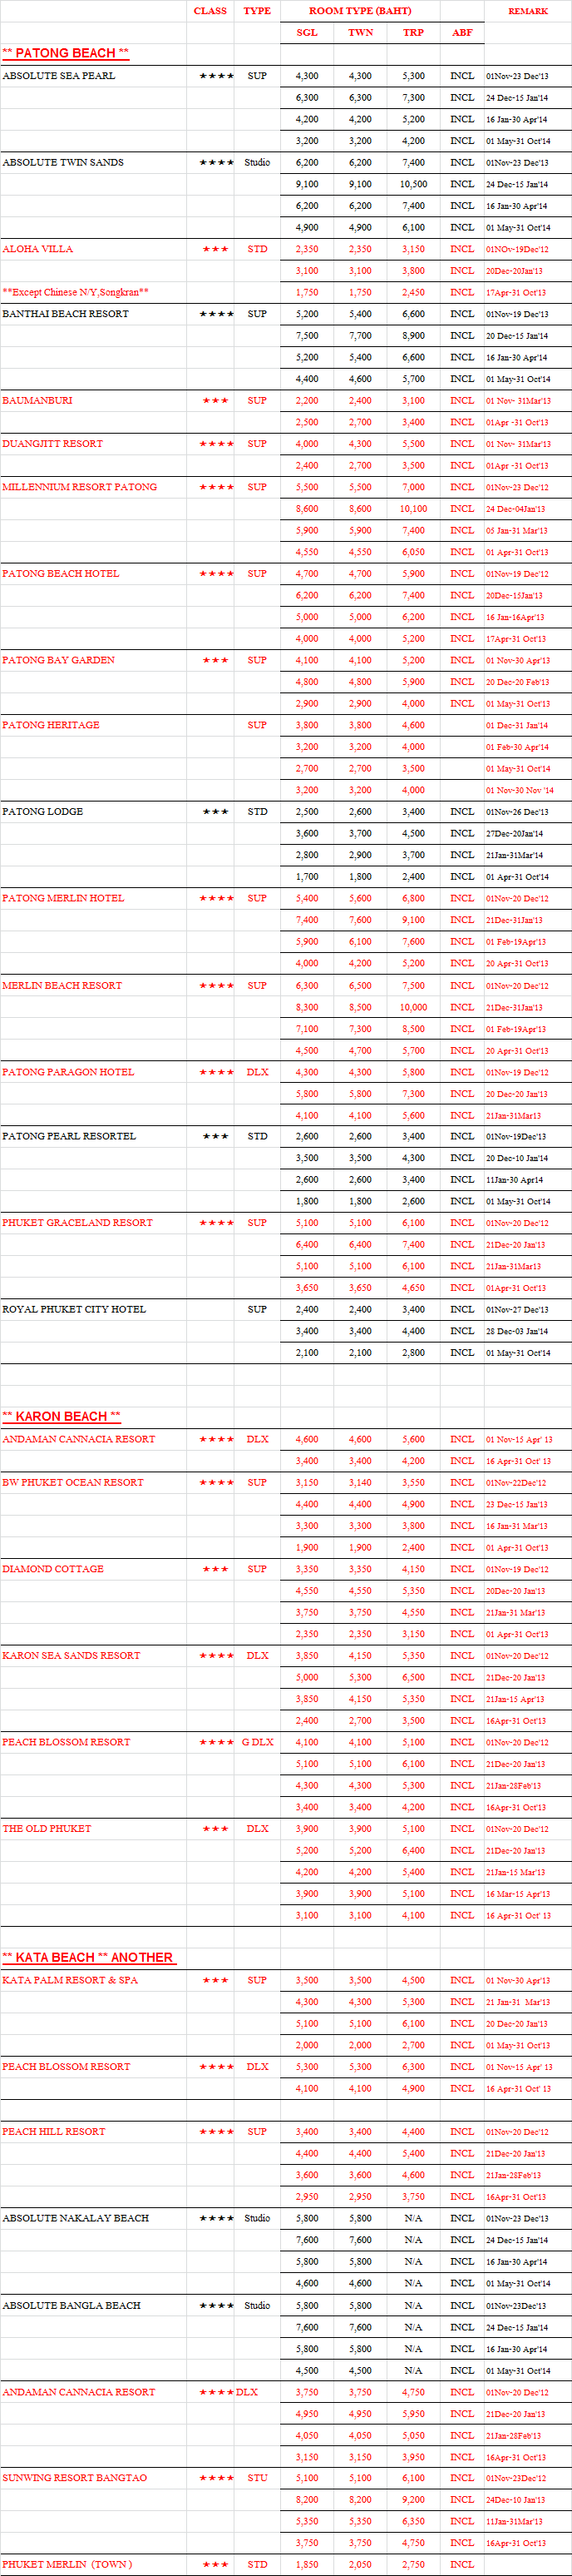Screen dimensions: 572x2576
Task: Select the TWN sub-header cell
Action: tap(360, 33)
